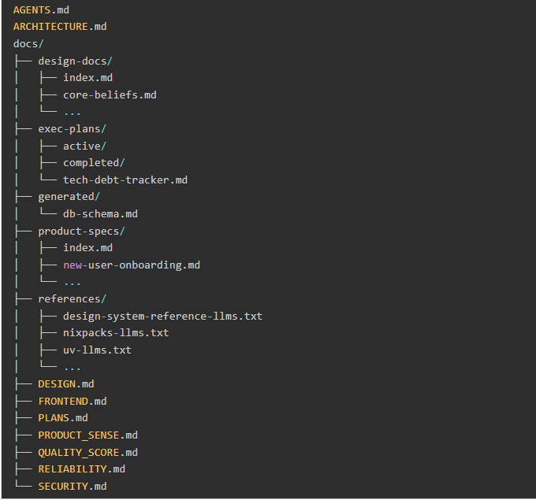Open SECURITY.md at the bottom

click(72, 486)
